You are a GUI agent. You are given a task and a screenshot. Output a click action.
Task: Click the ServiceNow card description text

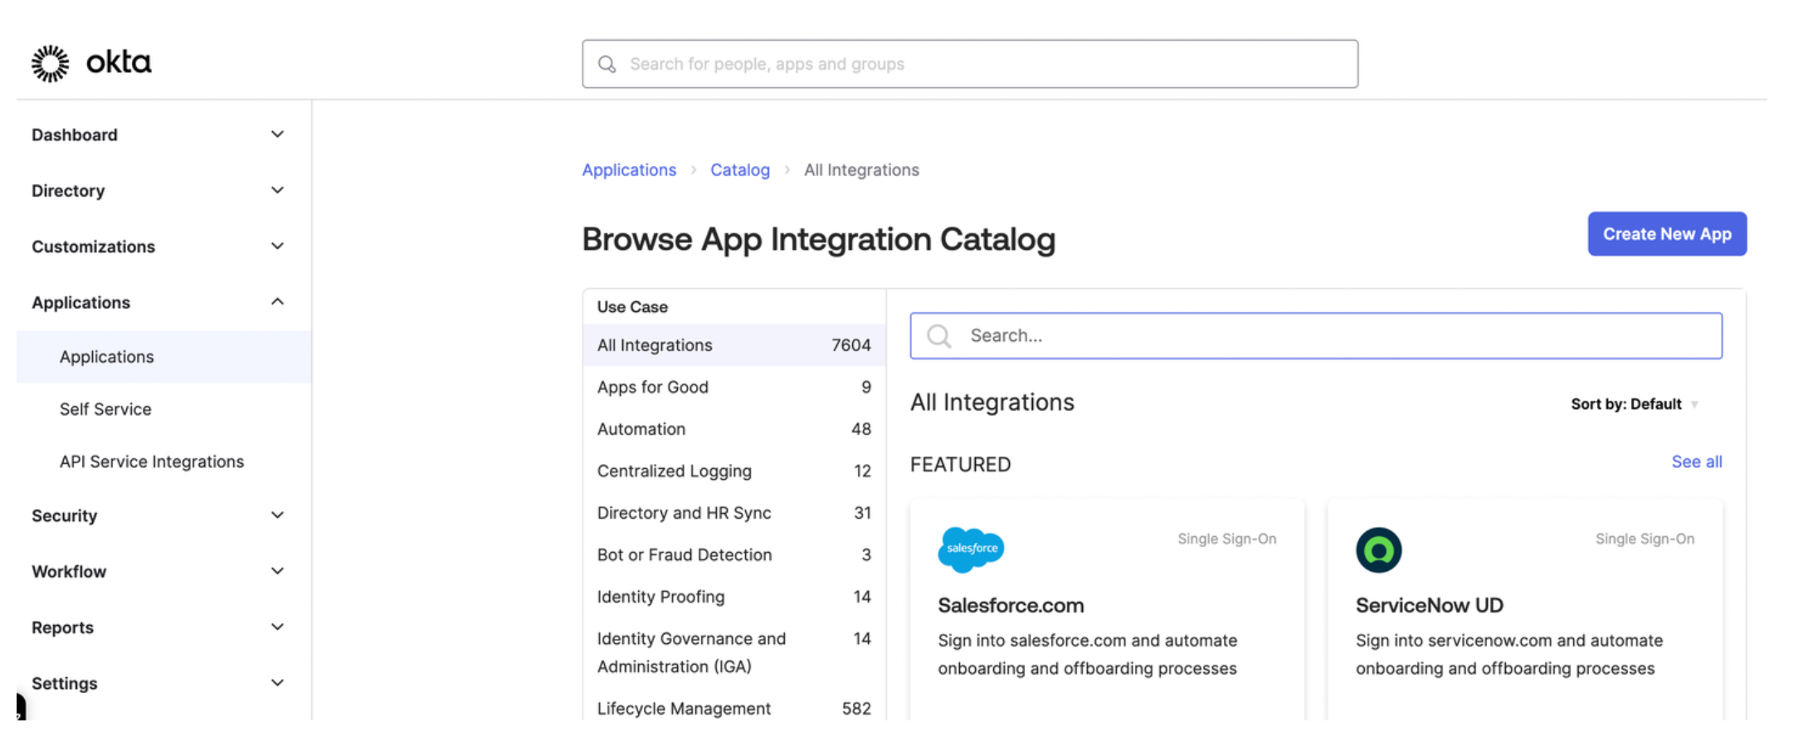pyautogui.click(x=1509, y=654)
